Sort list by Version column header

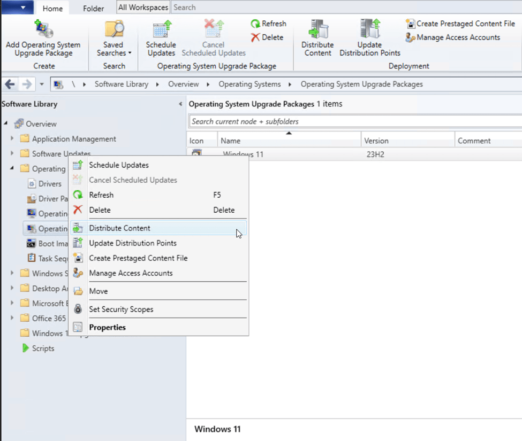point(407,141)
